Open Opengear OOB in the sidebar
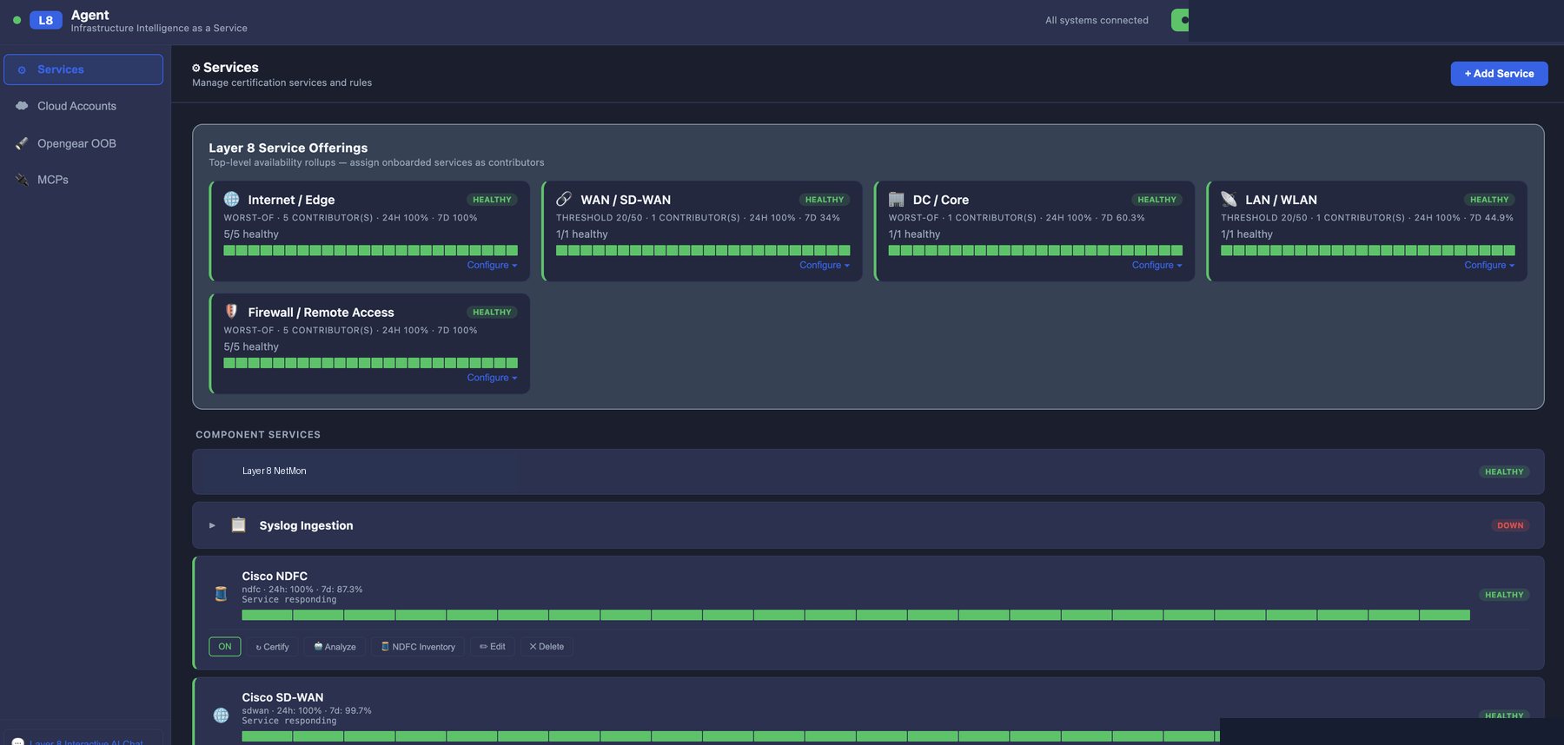Screen dimensions: 1564x745 point(83,143)
